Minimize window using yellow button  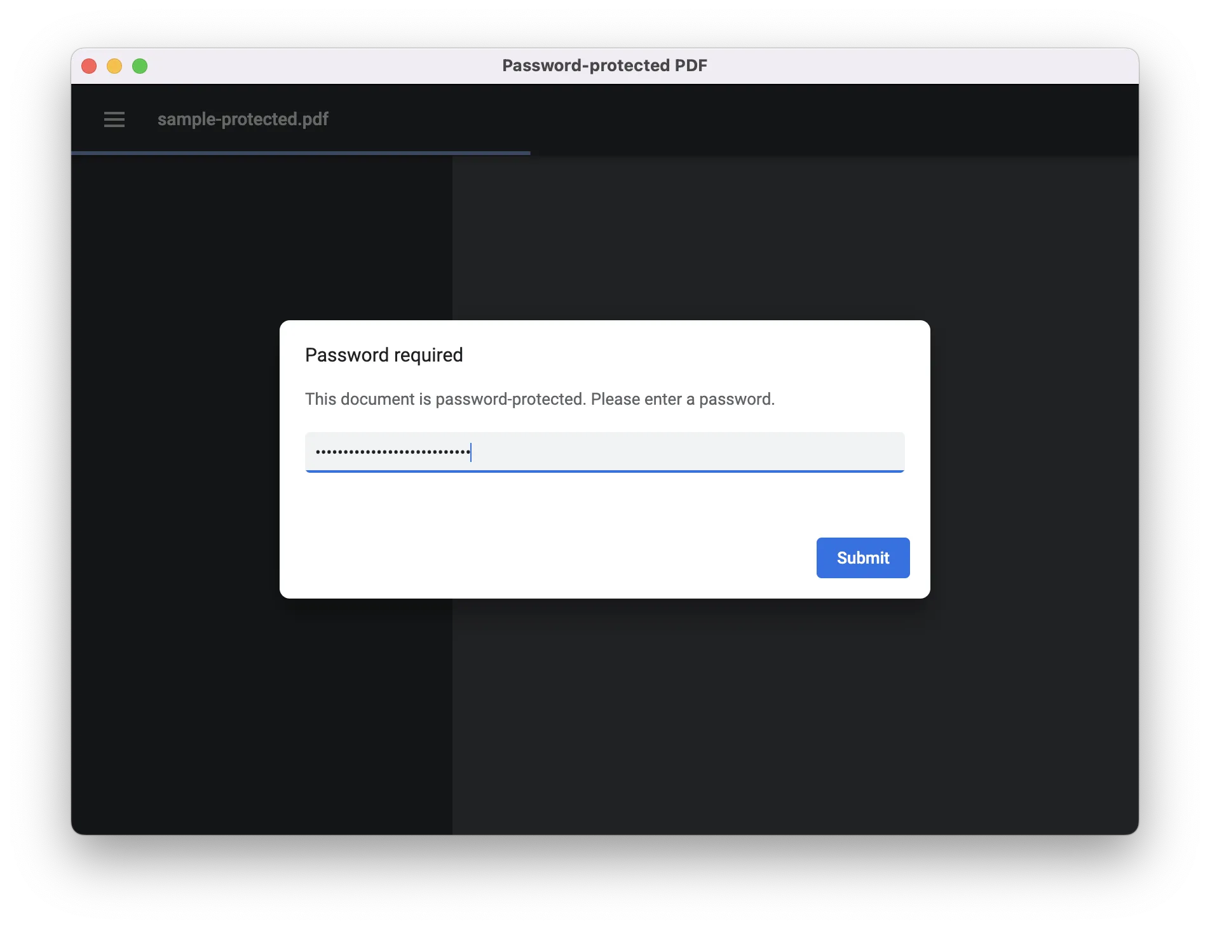tap(114, 66)
